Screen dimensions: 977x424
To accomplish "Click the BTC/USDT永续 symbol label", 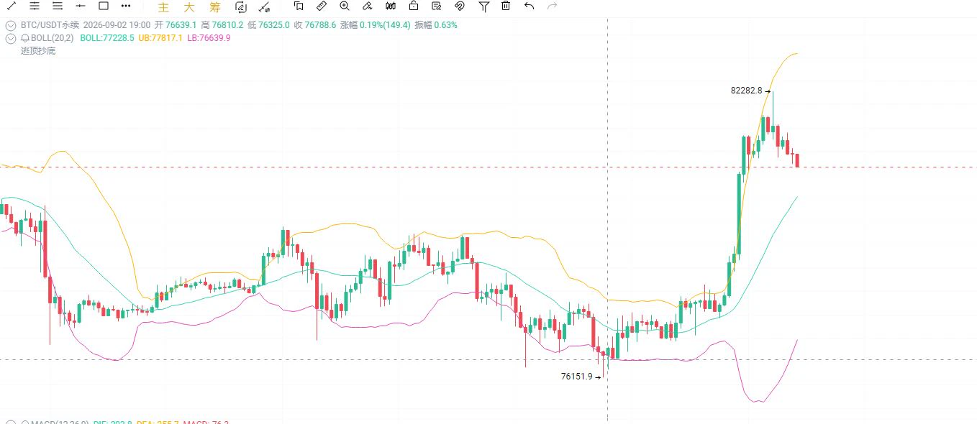I will pos(50,25).
